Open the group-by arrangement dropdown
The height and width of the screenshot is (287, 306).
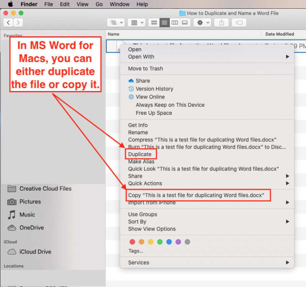136,23
